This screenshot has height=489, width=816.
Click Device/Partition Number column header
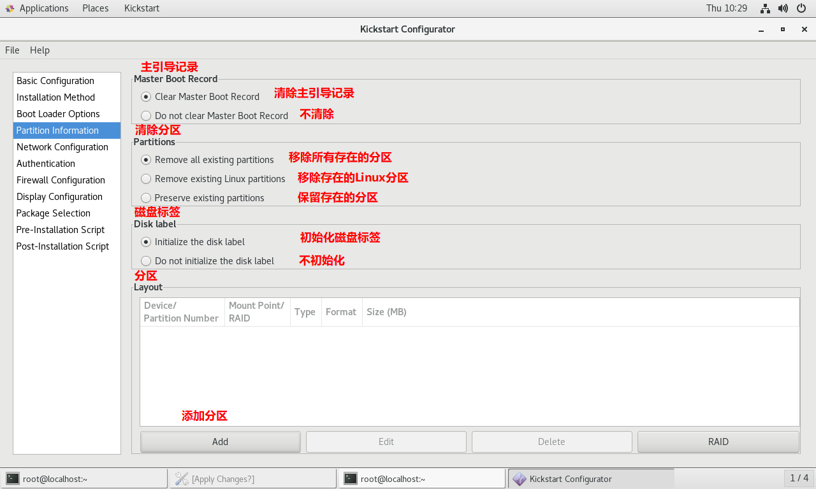pos(182,312)
